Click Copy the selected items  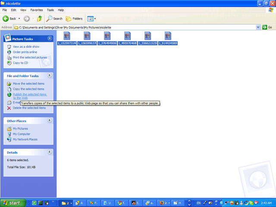(x=28, y=89)
